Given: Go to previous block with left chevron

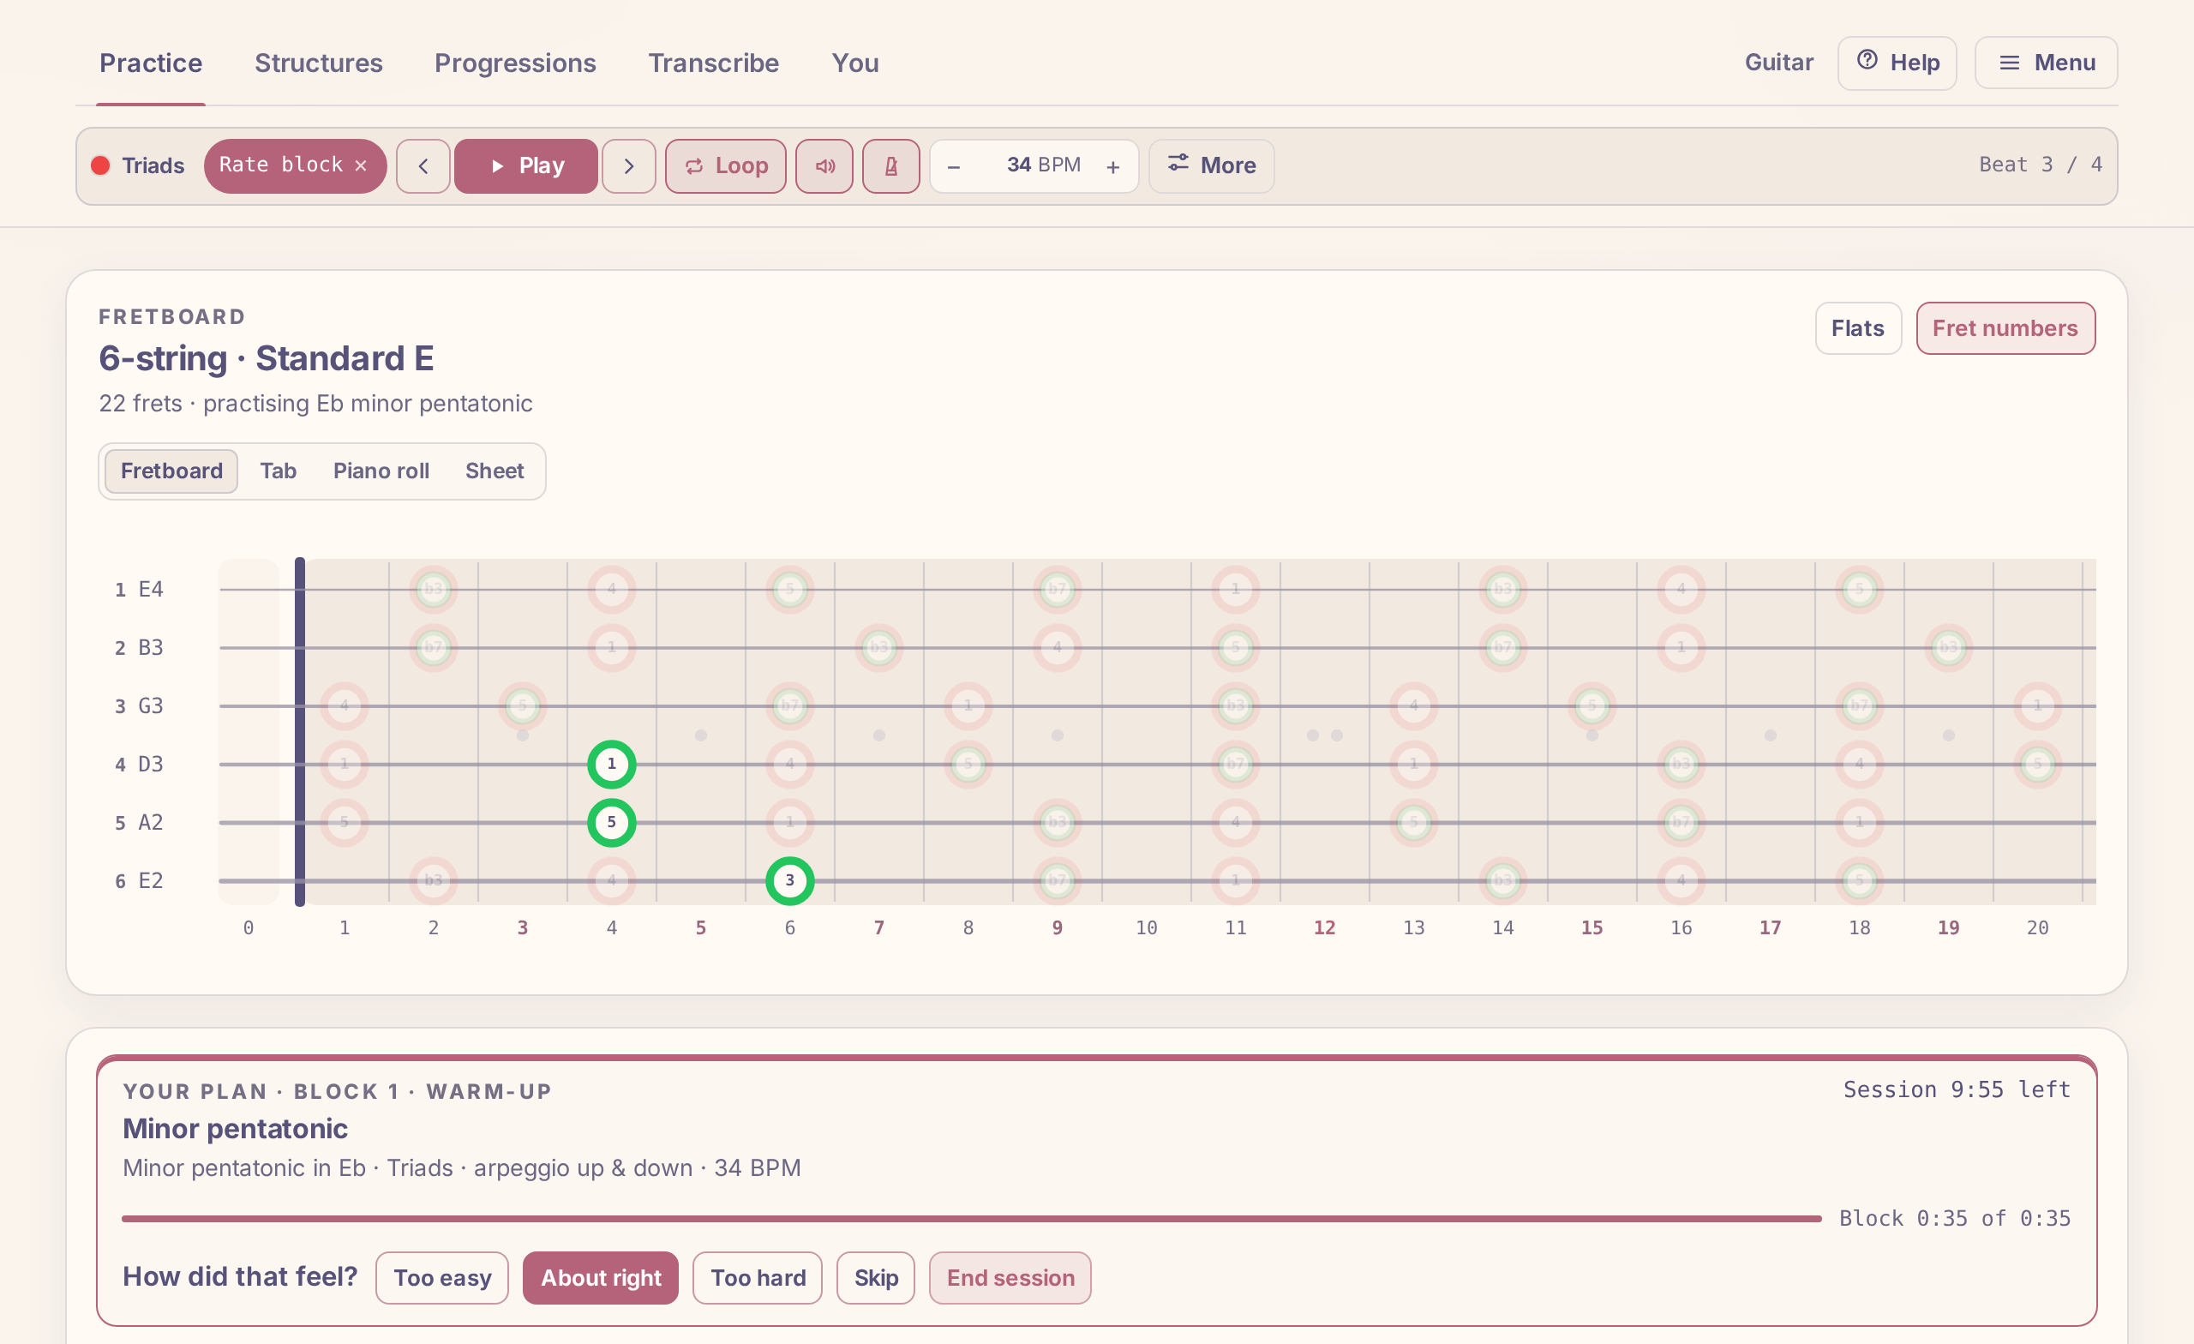Looking at the screenshot, I should pyautogui.click(x=423, y=165).
